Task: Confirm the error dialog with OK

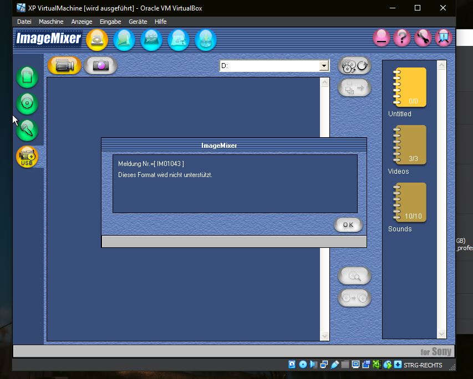Action: [x=348, y=225]
